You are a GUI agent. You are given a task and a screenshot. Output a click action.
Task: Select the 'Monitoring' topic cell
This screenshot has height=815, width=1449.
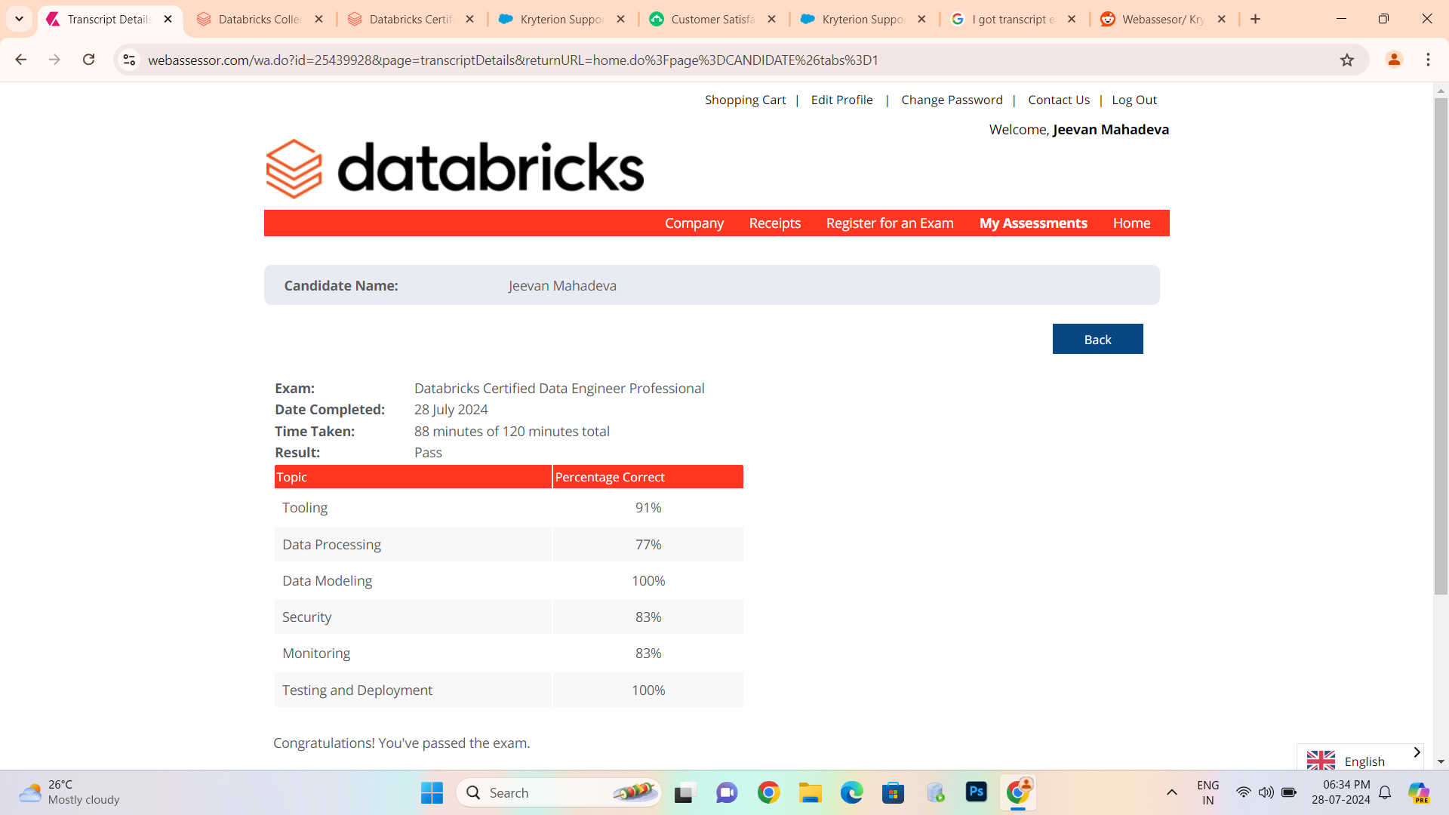click(x=413, y=653)
